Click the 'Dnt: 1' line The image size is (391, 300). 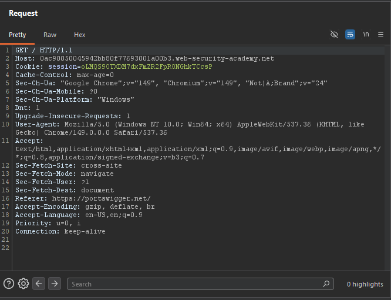[28, 108]
